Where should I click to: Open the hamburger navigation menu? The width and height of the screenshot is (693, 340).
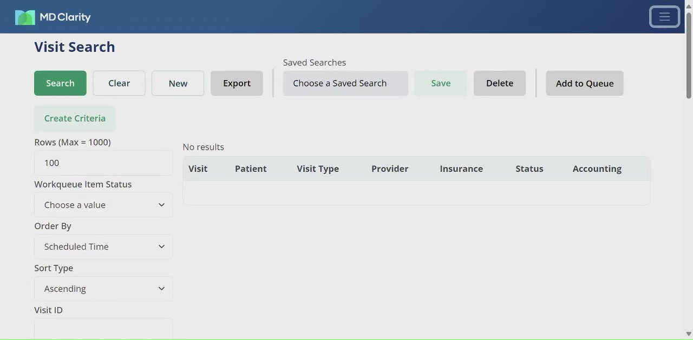664,17
